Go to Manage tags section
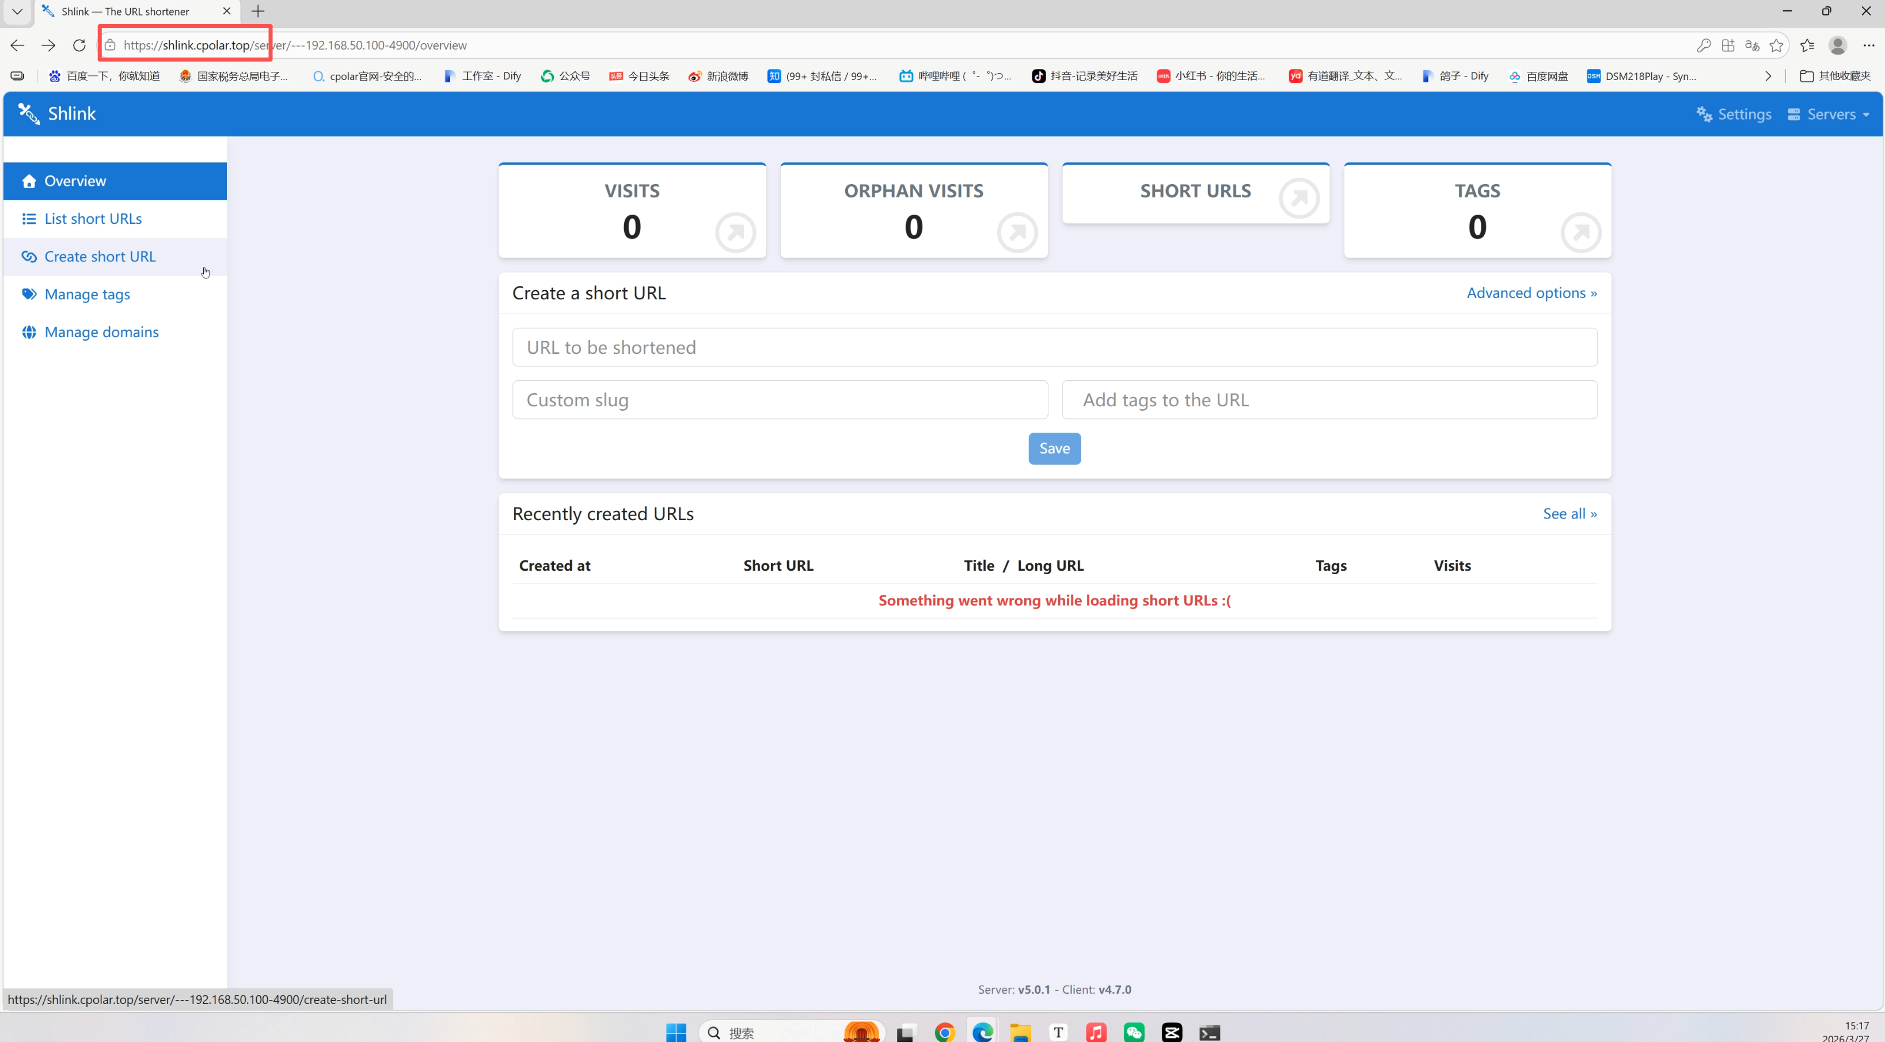 (x=87, y=295)
